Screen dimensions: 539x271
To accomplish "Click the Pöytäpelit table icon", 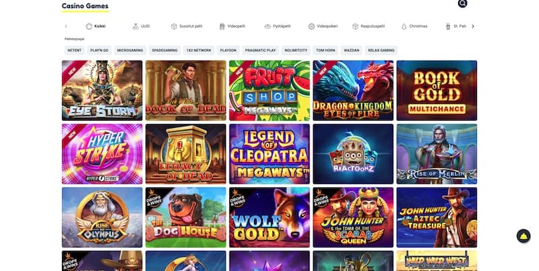I will [x=267, y=26].
